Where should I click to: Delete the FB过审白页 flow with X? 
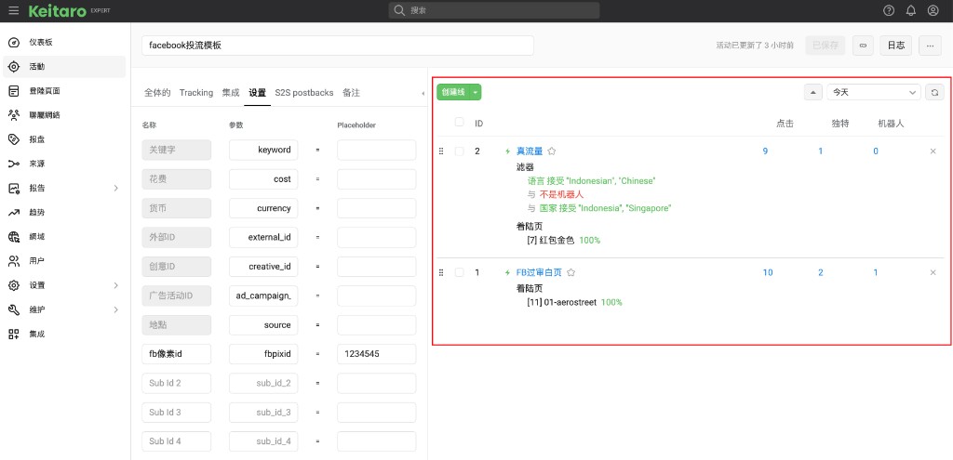933,272
